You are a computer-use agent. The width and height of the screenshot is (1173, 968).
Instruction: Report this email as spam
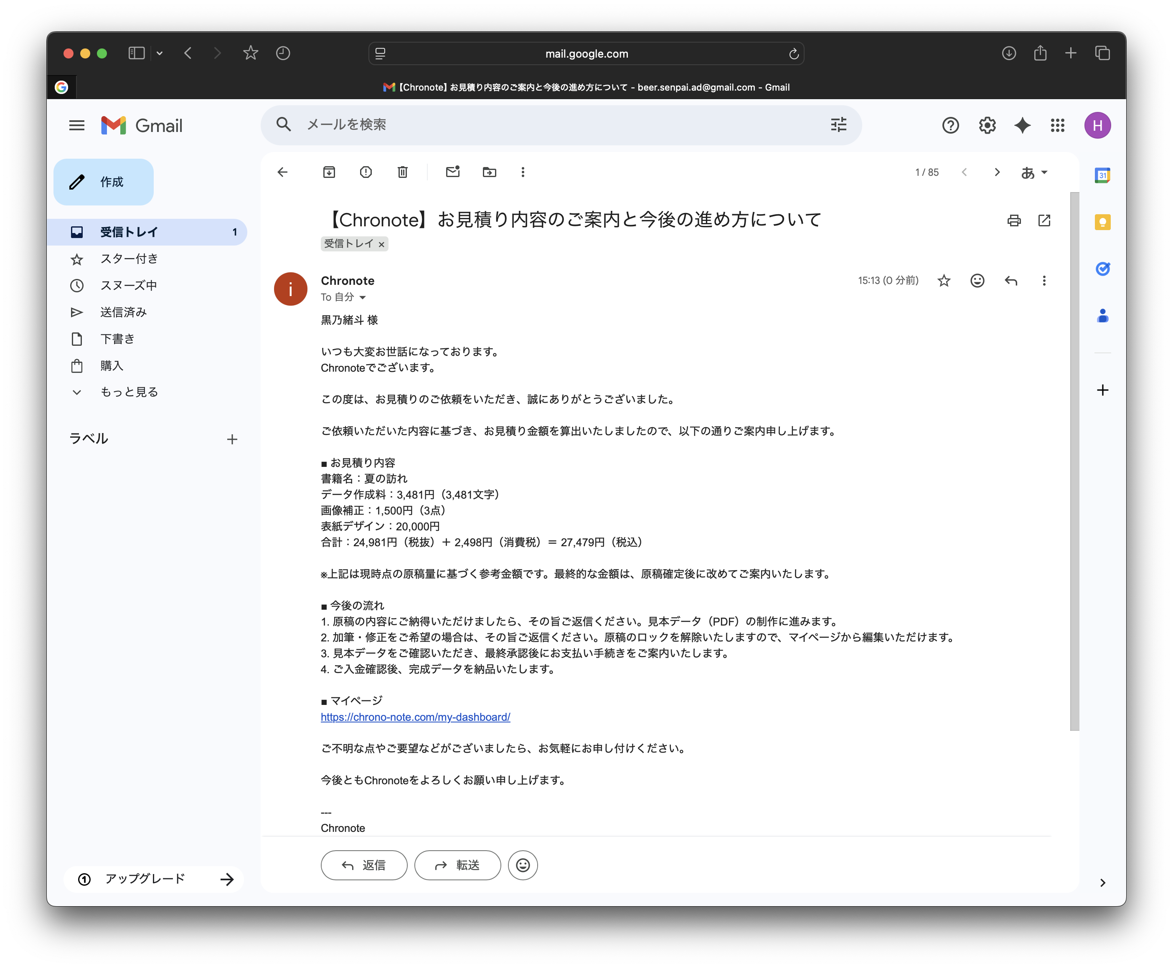[x=366, y=172]
